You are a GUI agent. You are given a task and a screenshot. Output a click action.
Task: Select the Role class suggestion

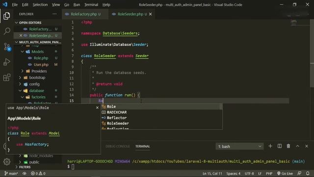point(161,107)
